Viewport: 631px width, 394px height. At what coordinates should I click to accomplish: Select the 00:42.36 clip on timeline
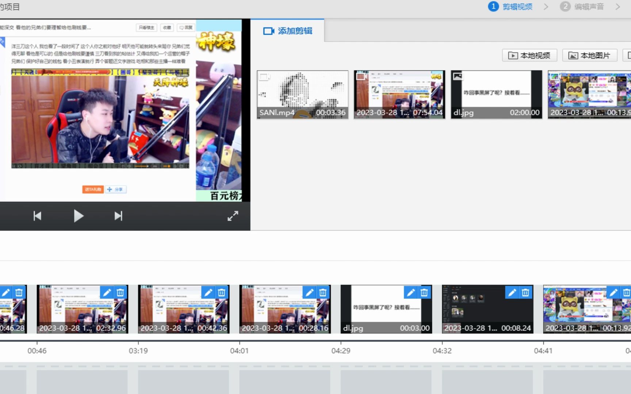[x=184, y=309]
